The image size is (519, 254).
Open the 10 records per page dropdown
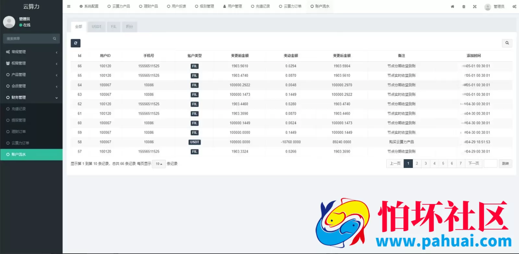(159, 164)
